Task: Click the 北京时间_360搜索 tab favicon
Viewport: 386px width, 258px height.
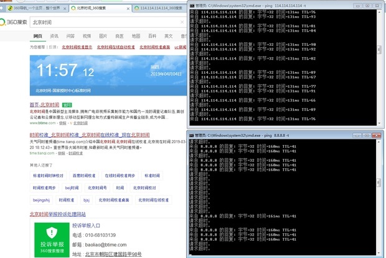Action: (x=73, y=8)
